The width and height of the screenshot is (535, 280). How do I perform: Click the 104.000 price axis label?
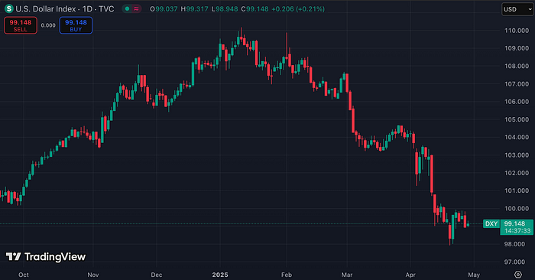pyautogui.click(x=517, y=137)
